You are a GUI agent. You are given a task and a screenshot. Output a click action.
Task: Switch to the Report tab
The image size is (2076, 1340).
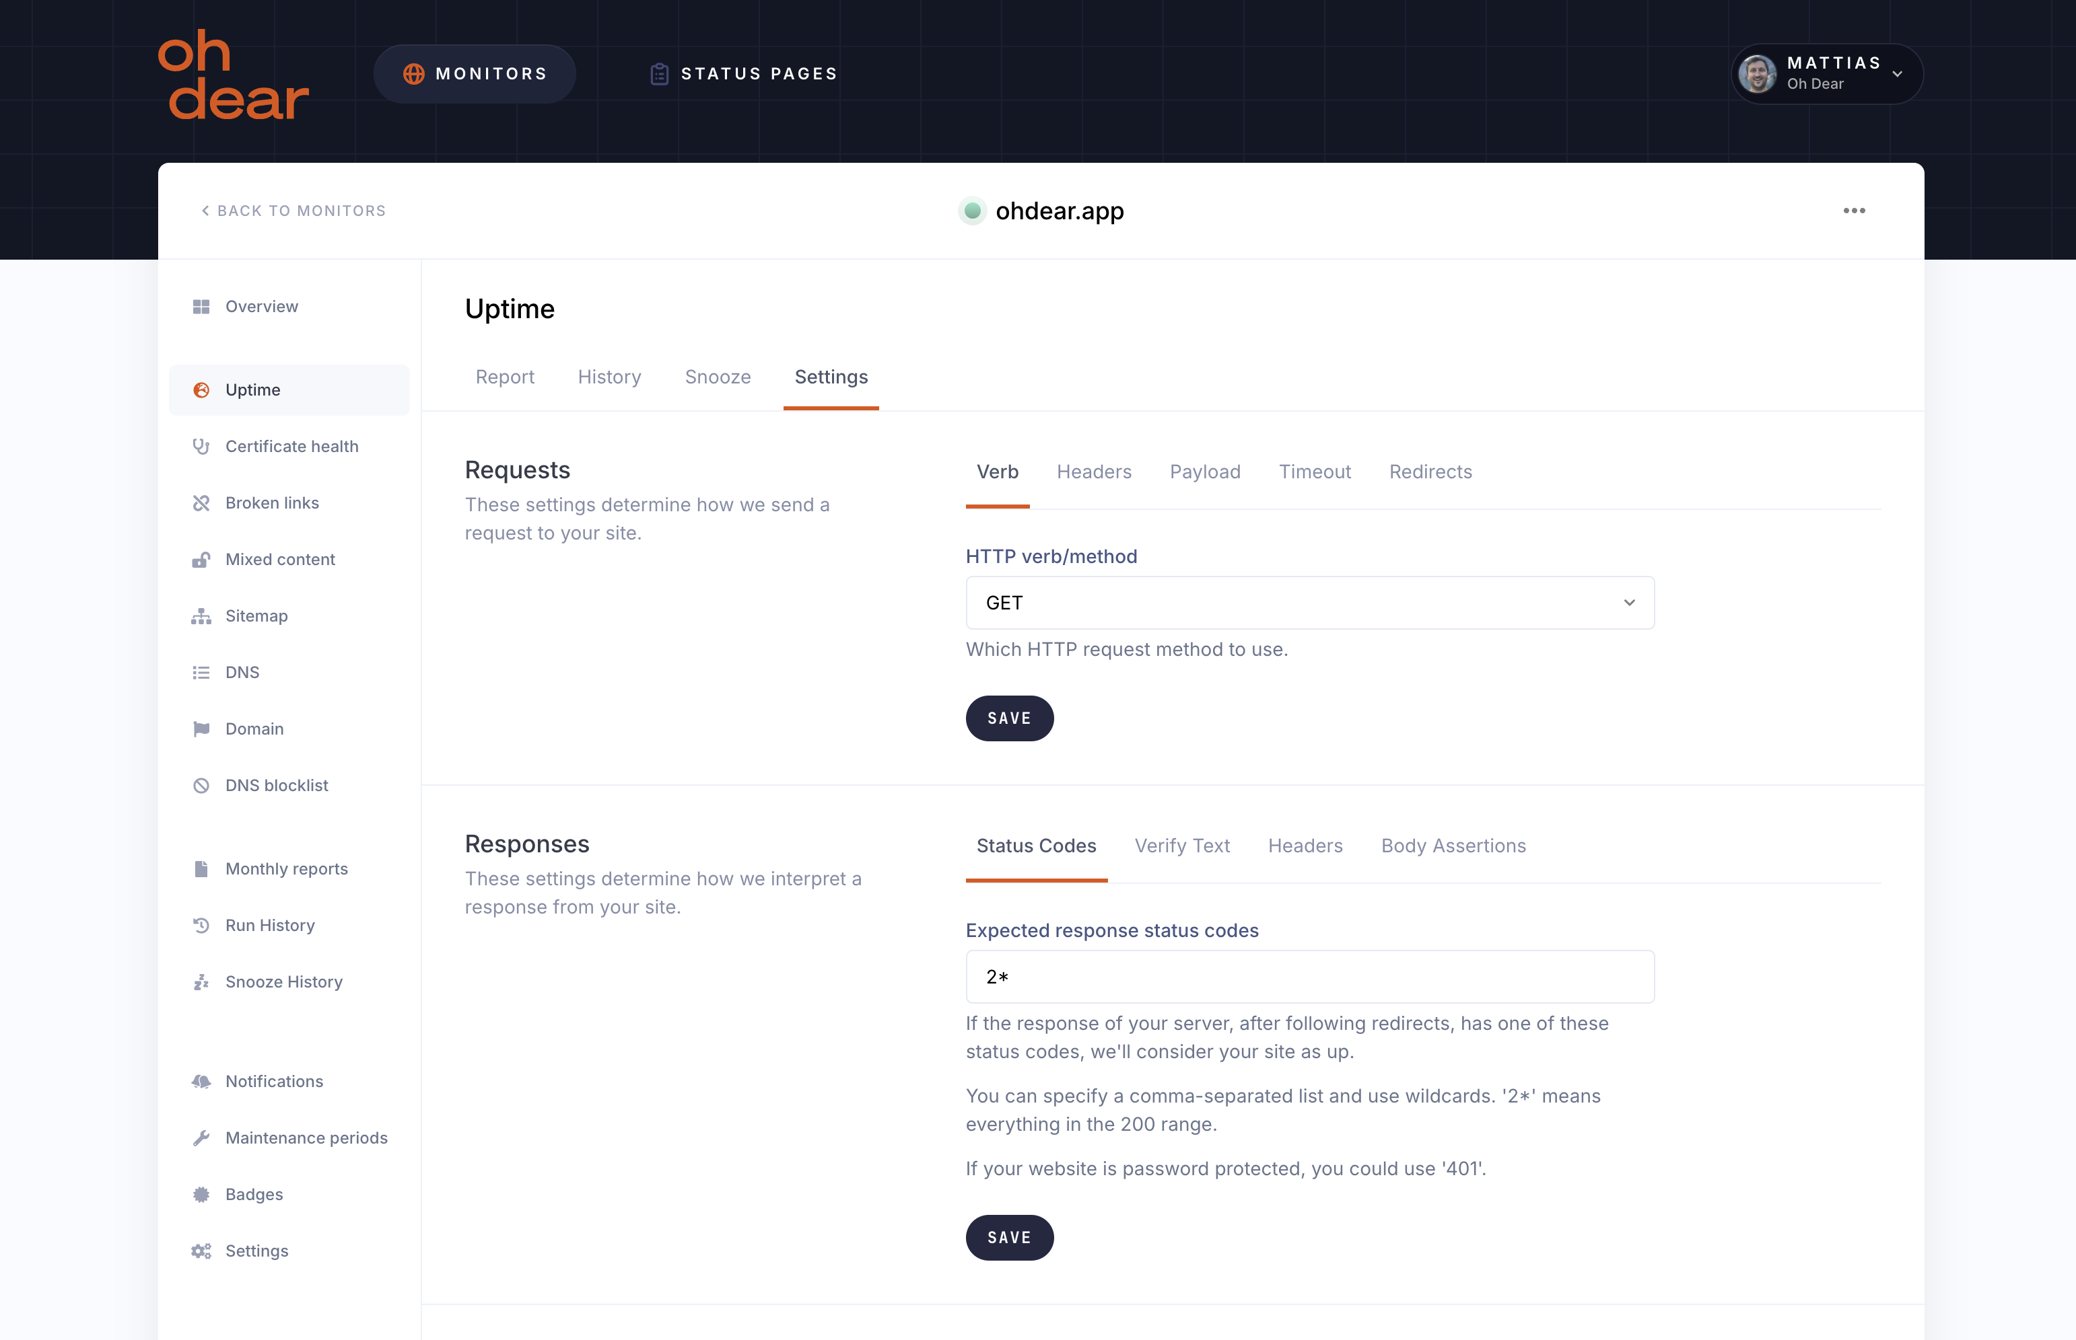(x=504, y=377)
